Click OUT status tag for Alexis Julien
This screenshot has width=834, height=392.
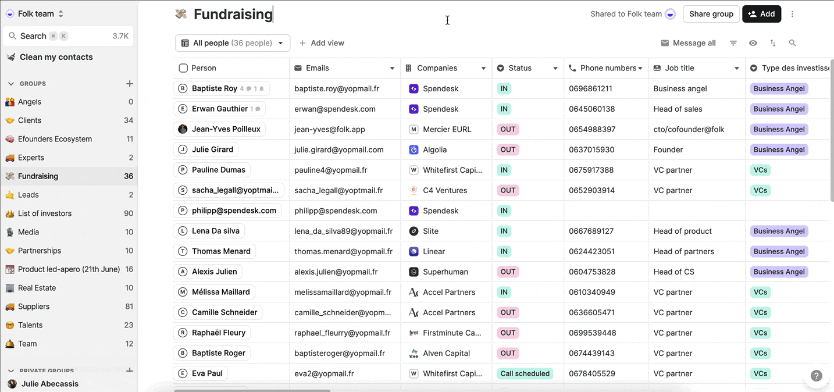tap(508, 272)
